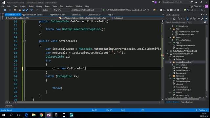Open File Explorer from the taskbar
210x118 pixels.
pos(34,115)
